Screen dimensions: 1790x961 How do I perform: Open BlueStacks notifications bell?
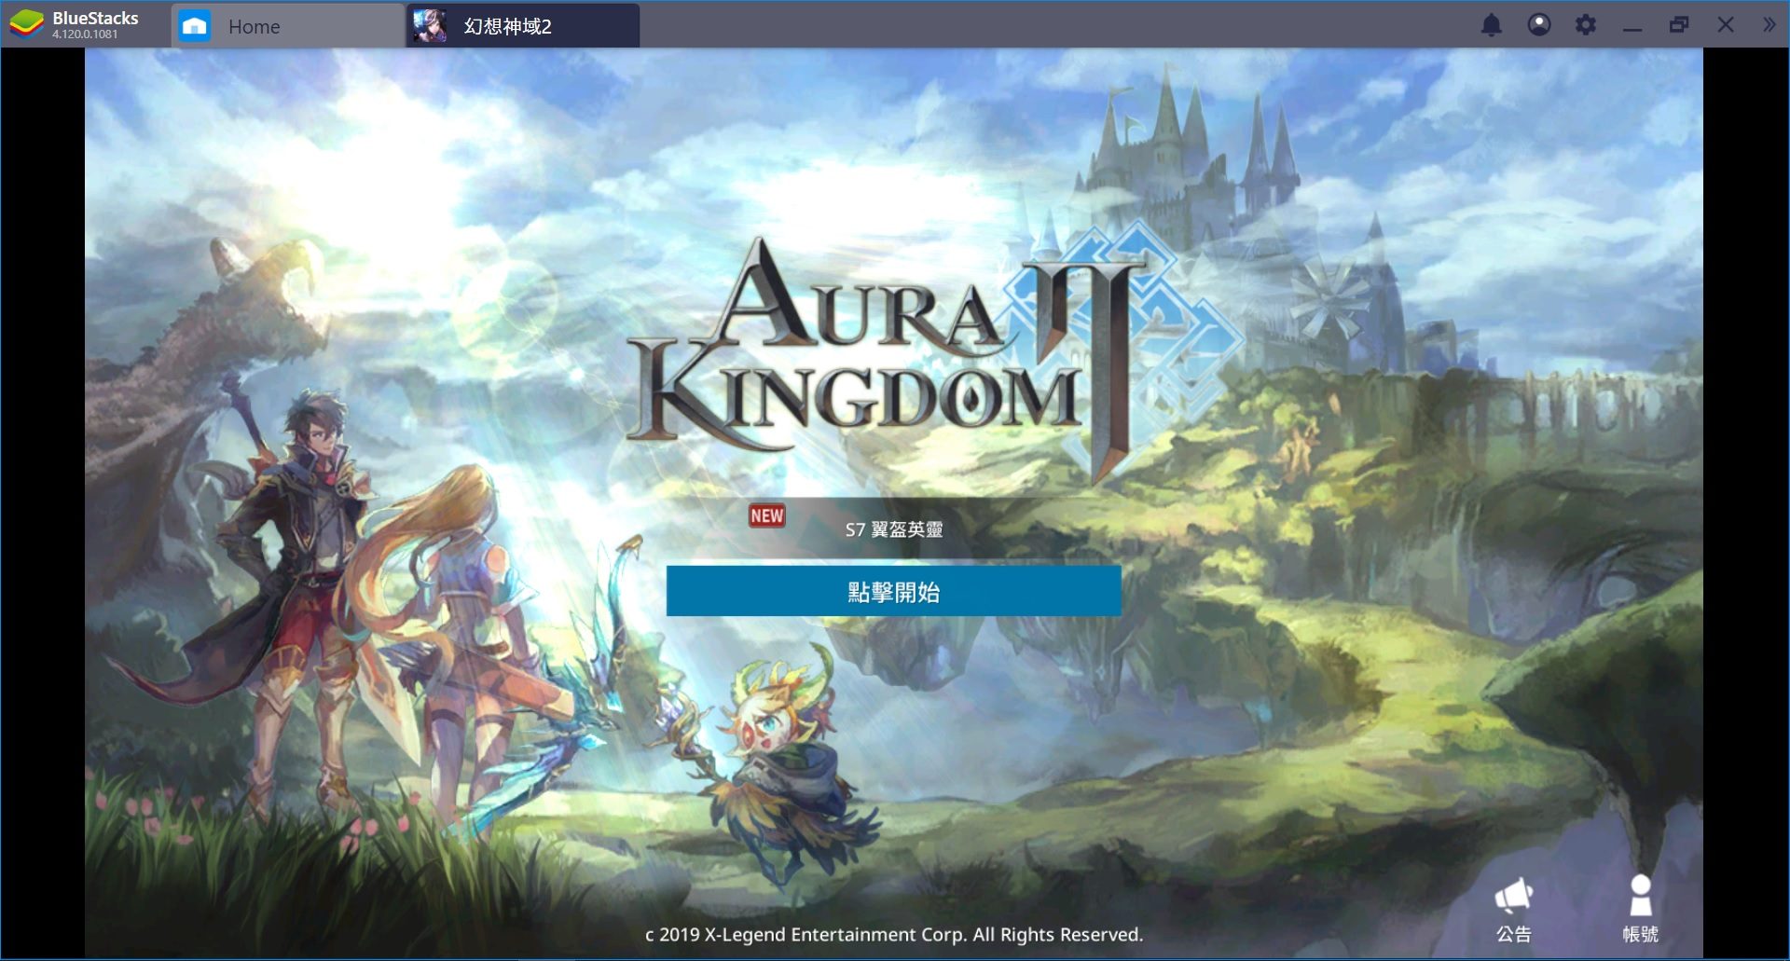pyautogui.click(x=1492, y=25)
